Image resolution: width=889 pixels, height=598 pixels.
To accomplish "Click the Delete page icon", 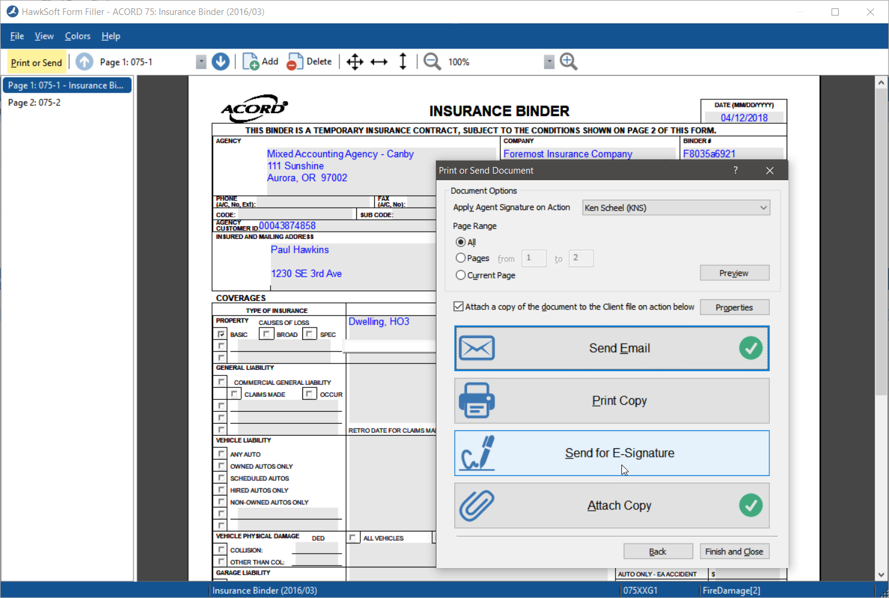I will click(295, 62).
